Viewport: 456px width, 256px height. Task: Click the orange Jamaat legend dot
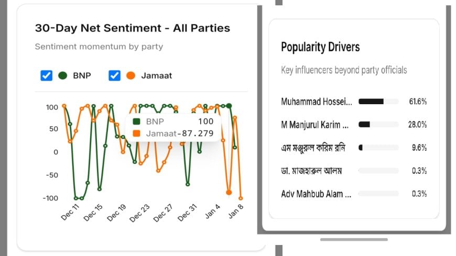[131, 75]
